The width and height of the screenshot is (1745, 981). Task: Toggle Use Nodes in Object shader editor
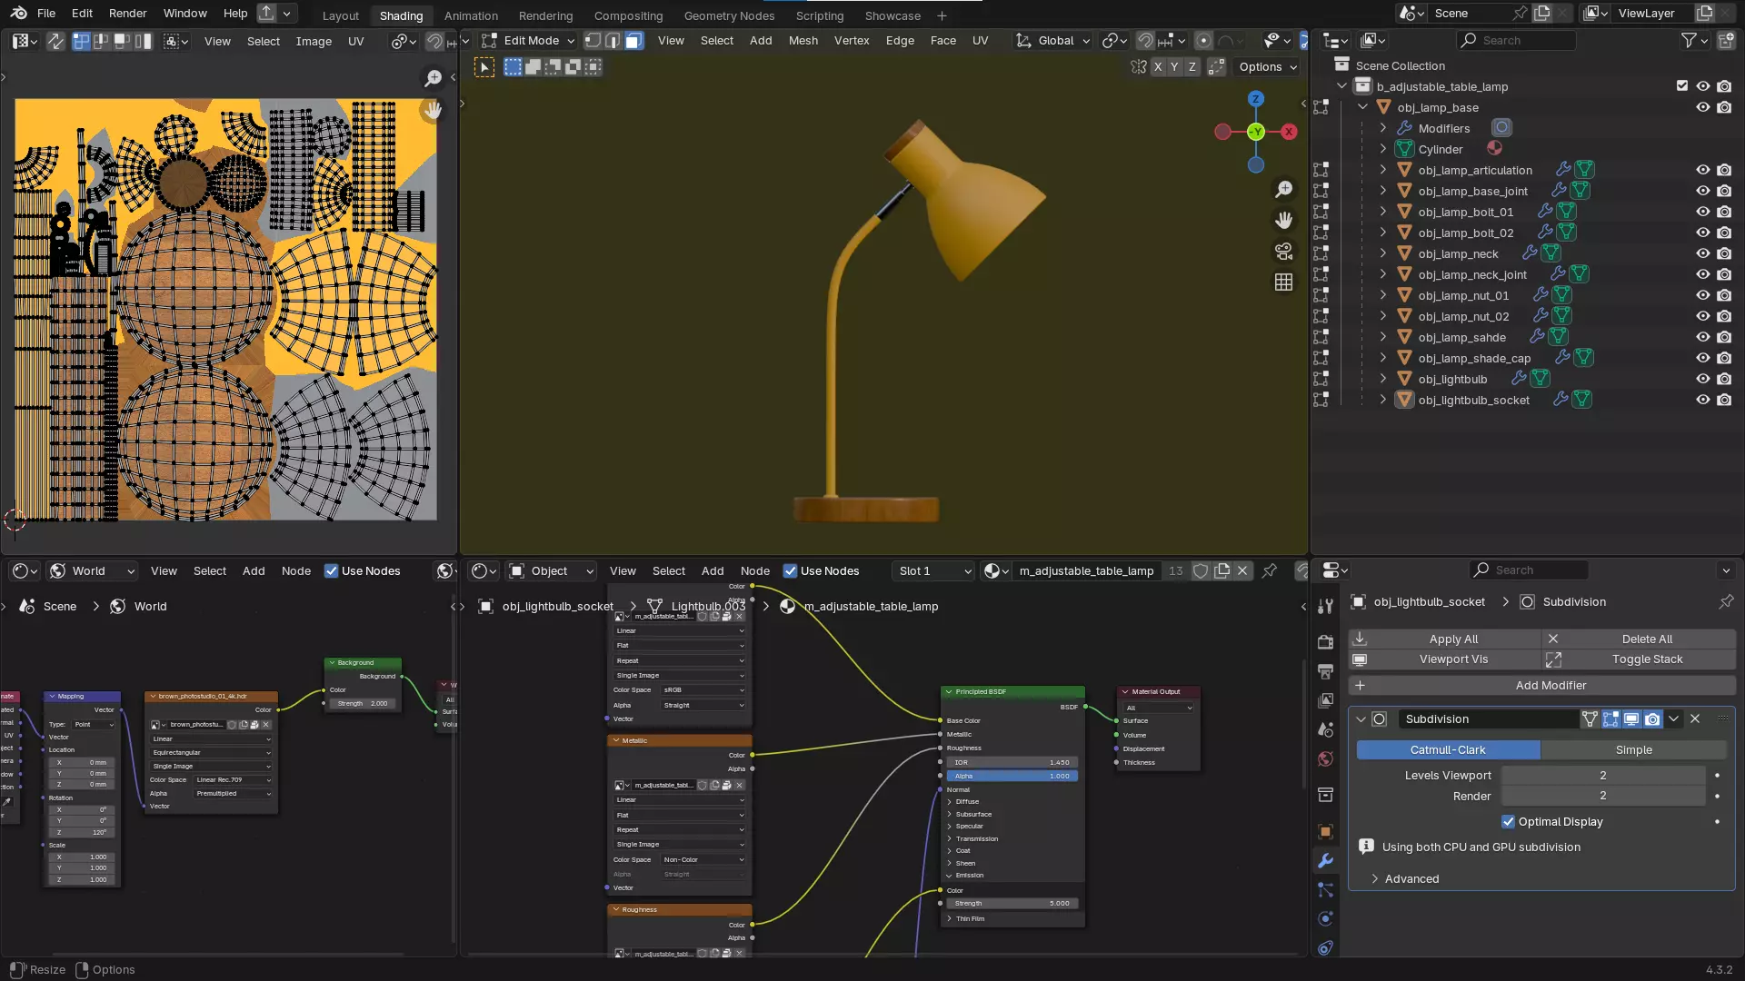[790, 570]
